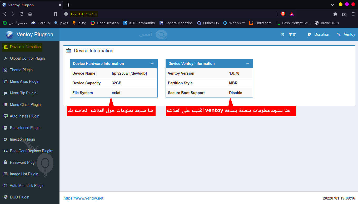This screenshot has width=358, height=204.
Task: Open the Brave wallet icon
Action: pyautogui.click(x=344, y=14)
